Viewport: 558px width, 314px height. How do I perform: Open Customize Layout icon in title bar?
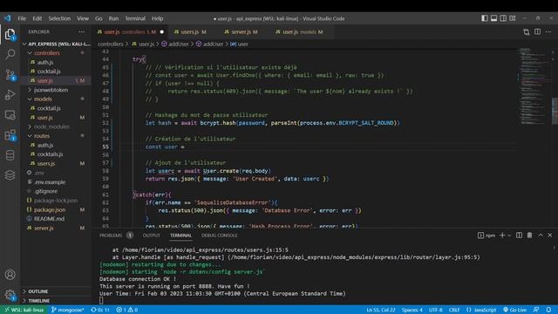click(513, 18)
